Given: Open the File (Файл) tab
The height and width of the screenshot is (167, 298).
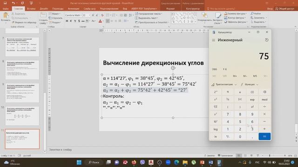Looking at the screenshot, I should [x=6, y=9].
